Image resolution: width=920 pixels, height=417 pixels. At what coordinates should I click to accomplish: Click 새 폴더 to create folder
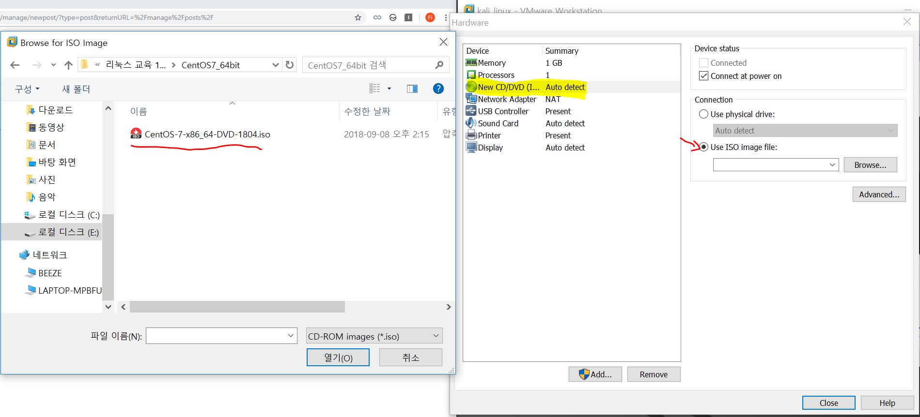click(76, 89)
